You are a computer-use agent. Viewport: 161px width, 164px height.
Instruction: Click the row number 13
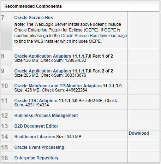tap(5, 126)
